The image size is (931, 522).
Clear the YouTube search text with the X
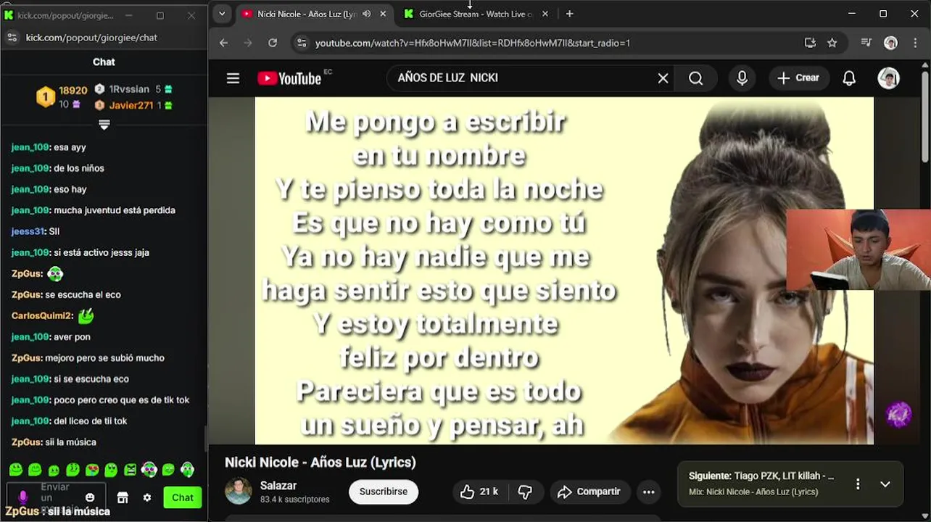pyautogui.click(x=663, y=78)
